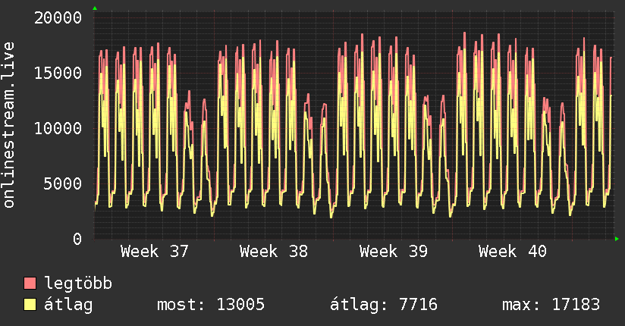Click the legtöbb legend label
This screenshot has height=326, width=625.
(78, 284)
